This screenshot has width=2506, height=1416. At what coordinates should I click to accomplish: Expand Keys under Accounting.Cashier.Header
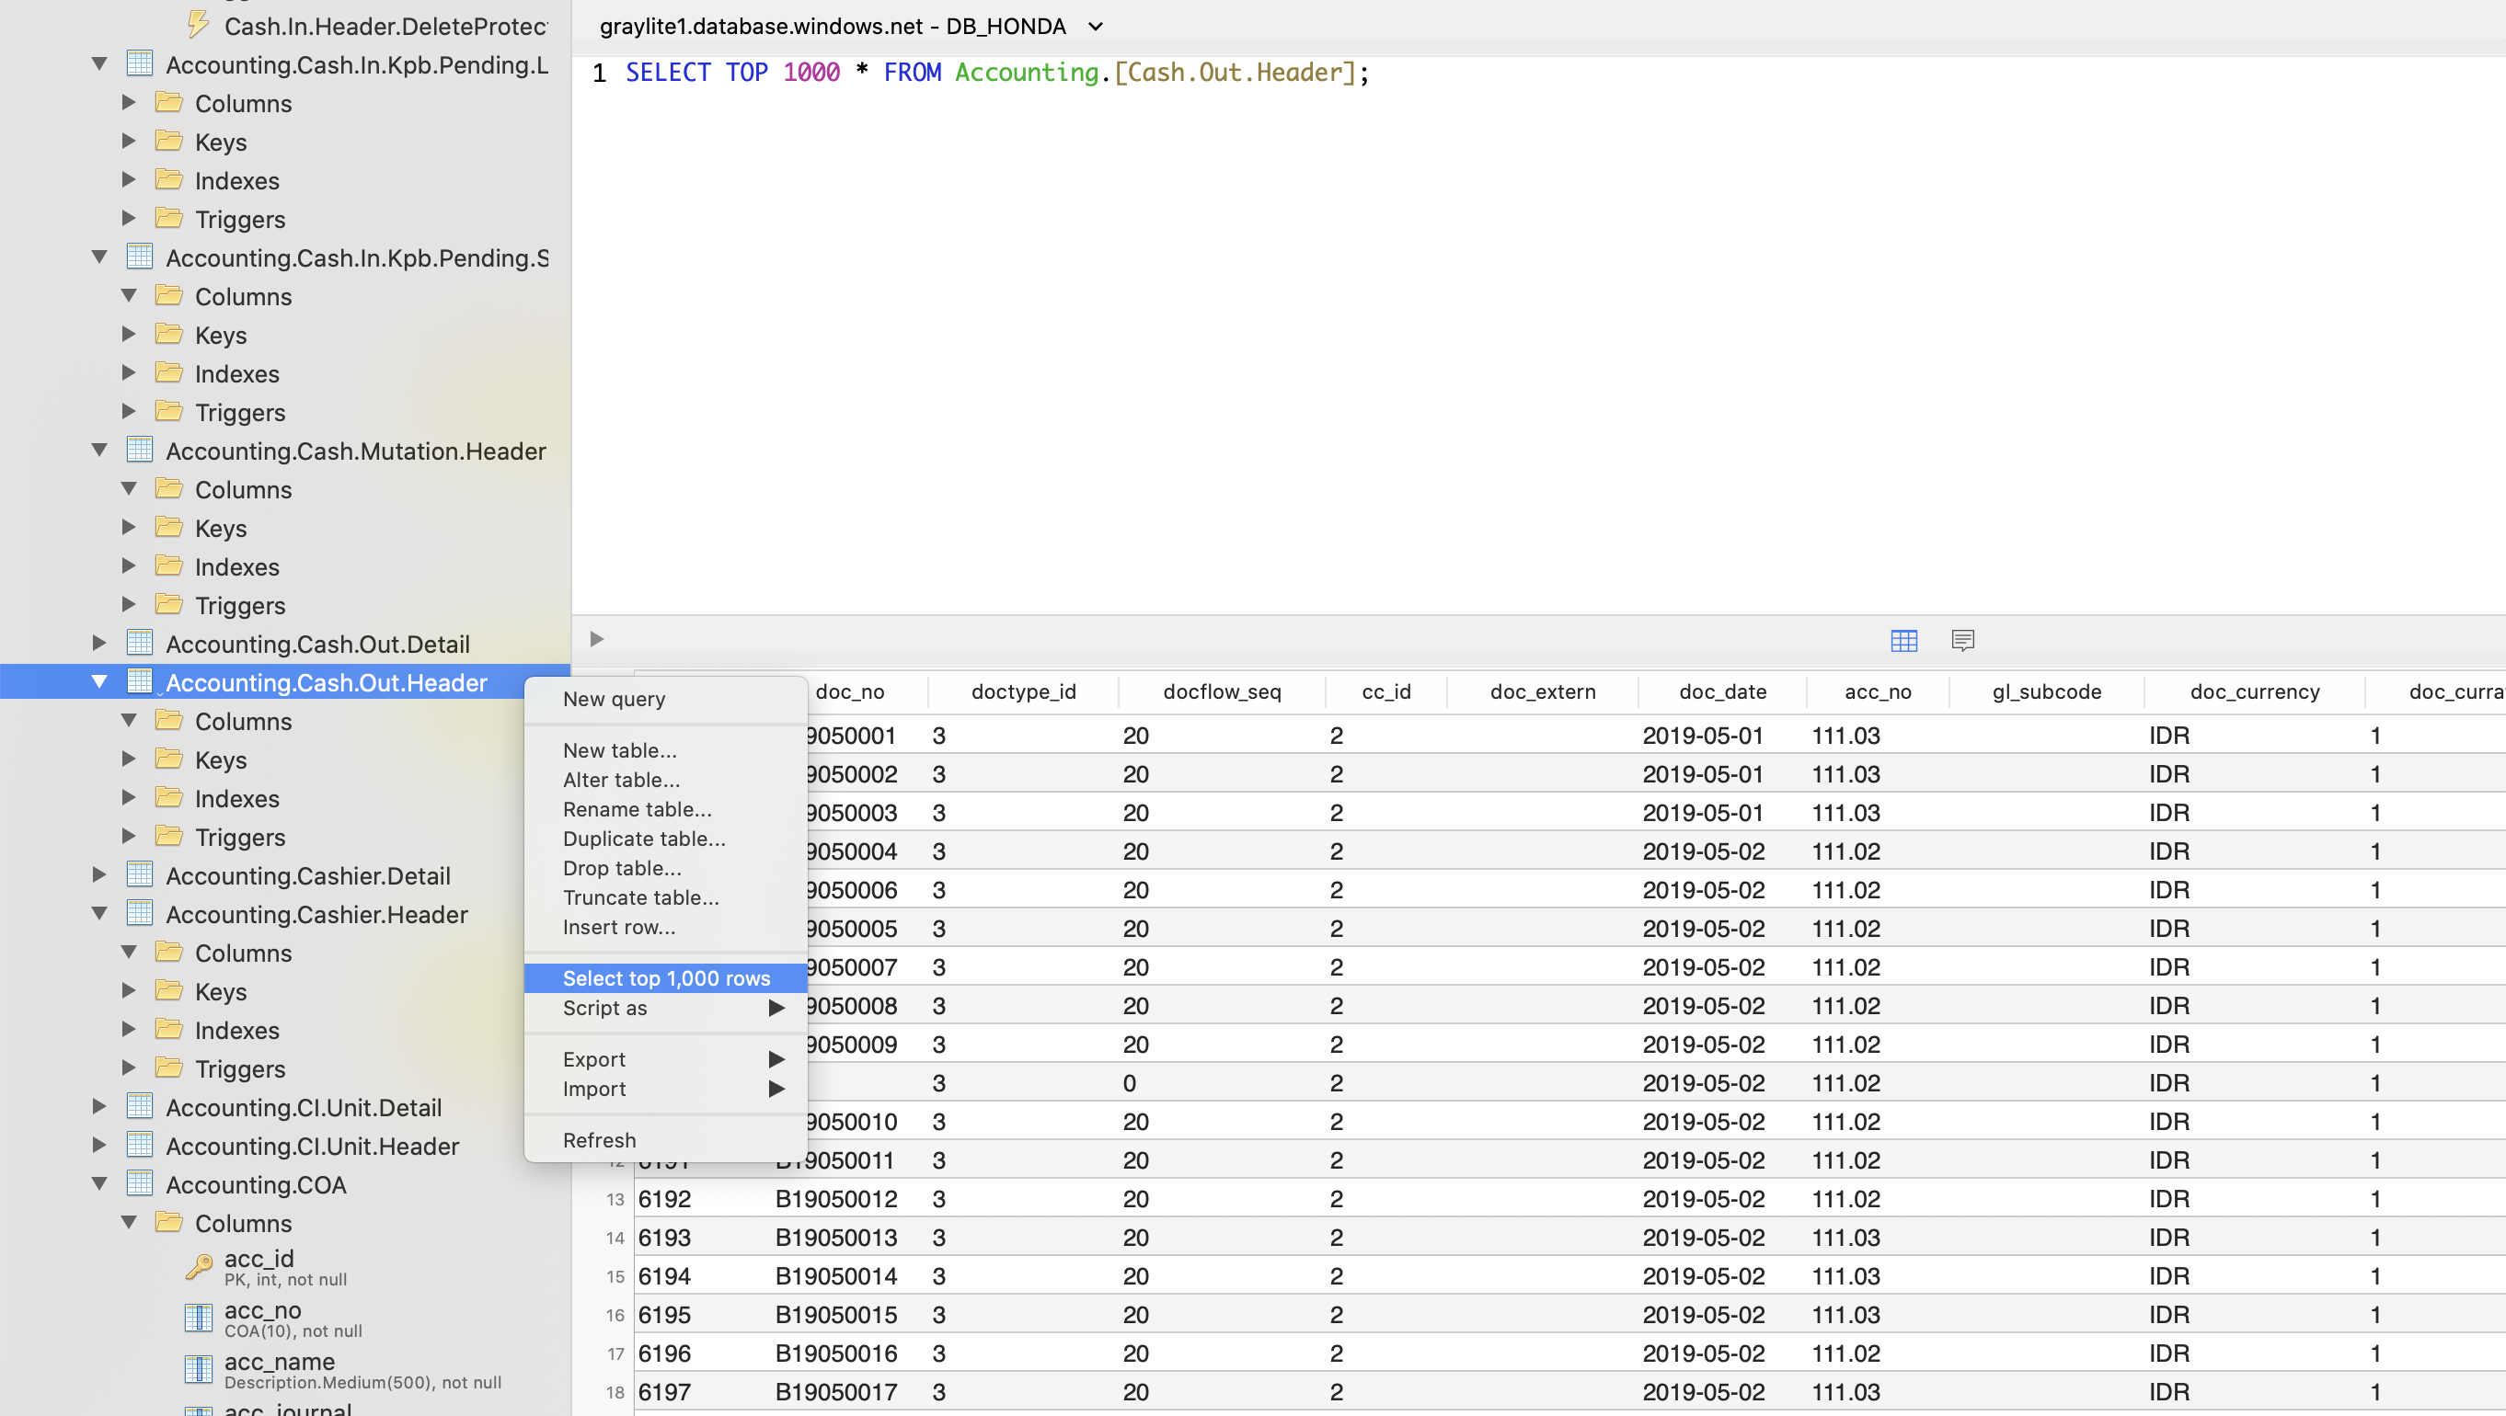pos(130,991)
